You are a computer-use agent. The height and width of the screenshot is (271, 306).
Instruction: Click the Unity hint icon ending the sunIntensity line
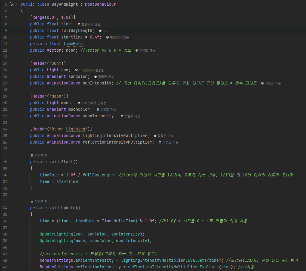[262, 83]
